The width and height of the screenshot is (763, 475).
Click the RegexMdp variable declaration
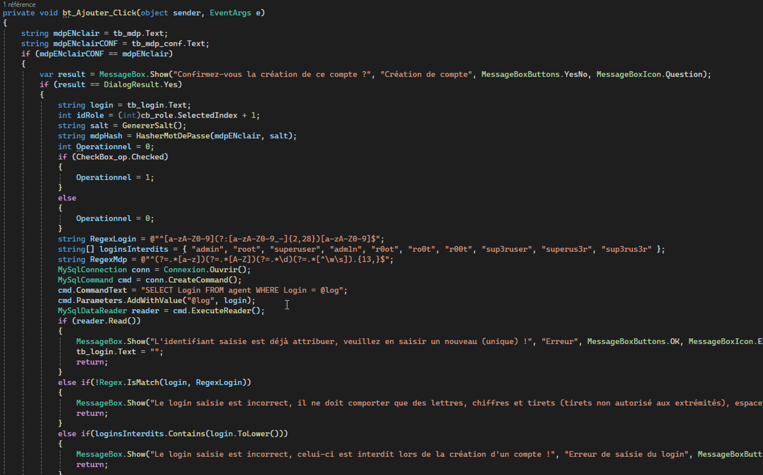[108, 259]
